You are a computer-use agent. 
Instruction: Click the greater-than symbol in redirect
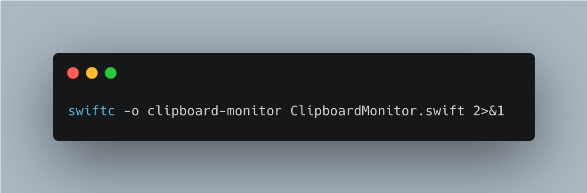(485, 112)
